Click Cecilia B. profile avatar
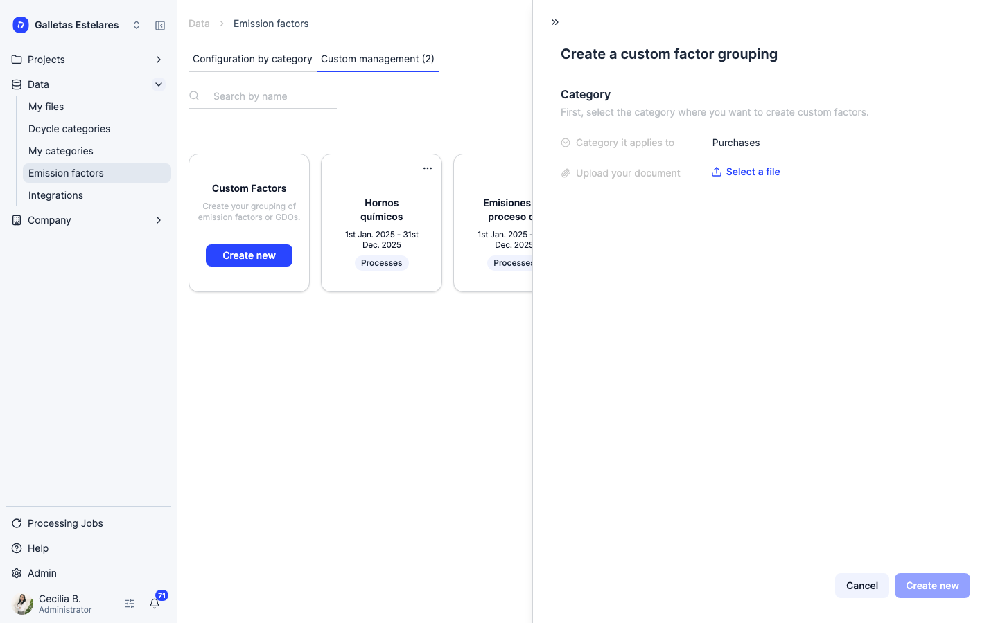Viewport: 998px width, 623px height. (22, 604)
